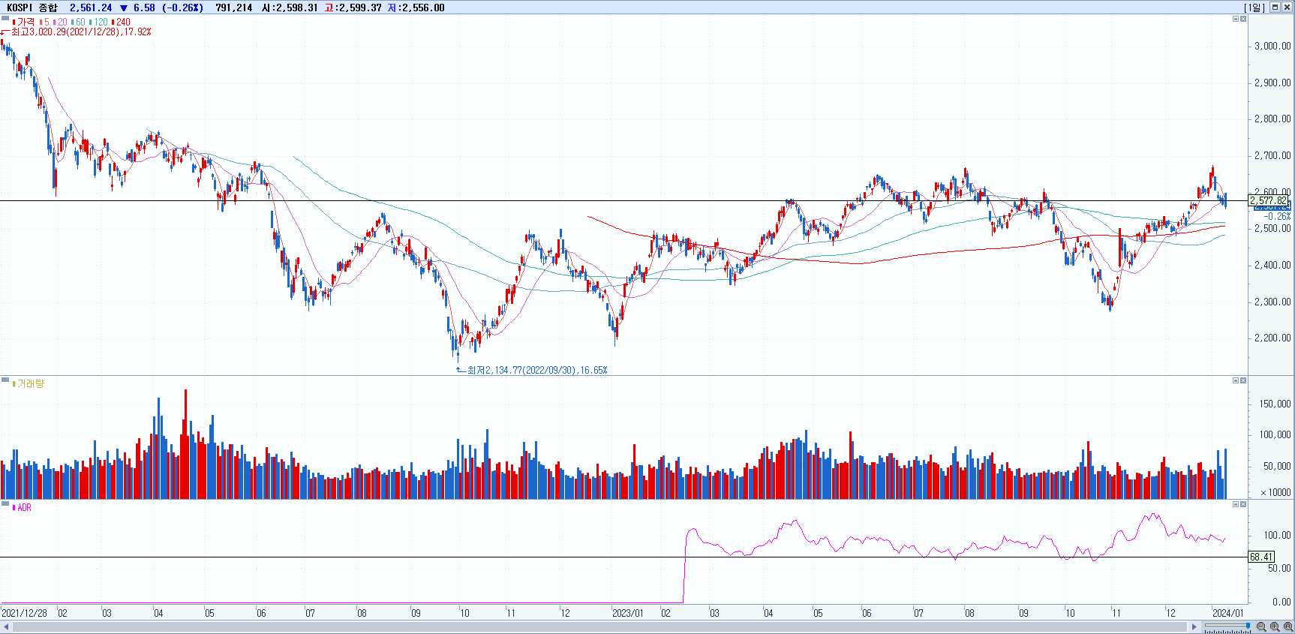The image size is (1295, 634).
Task: Click the [1일] daily period label
Action: [x=1254, y=8]
